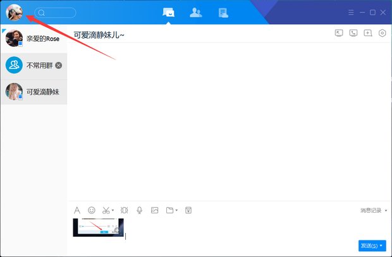Create a group chat from this conversation
This screenshot has height=257, width=392.
click(x=368, y=33)
